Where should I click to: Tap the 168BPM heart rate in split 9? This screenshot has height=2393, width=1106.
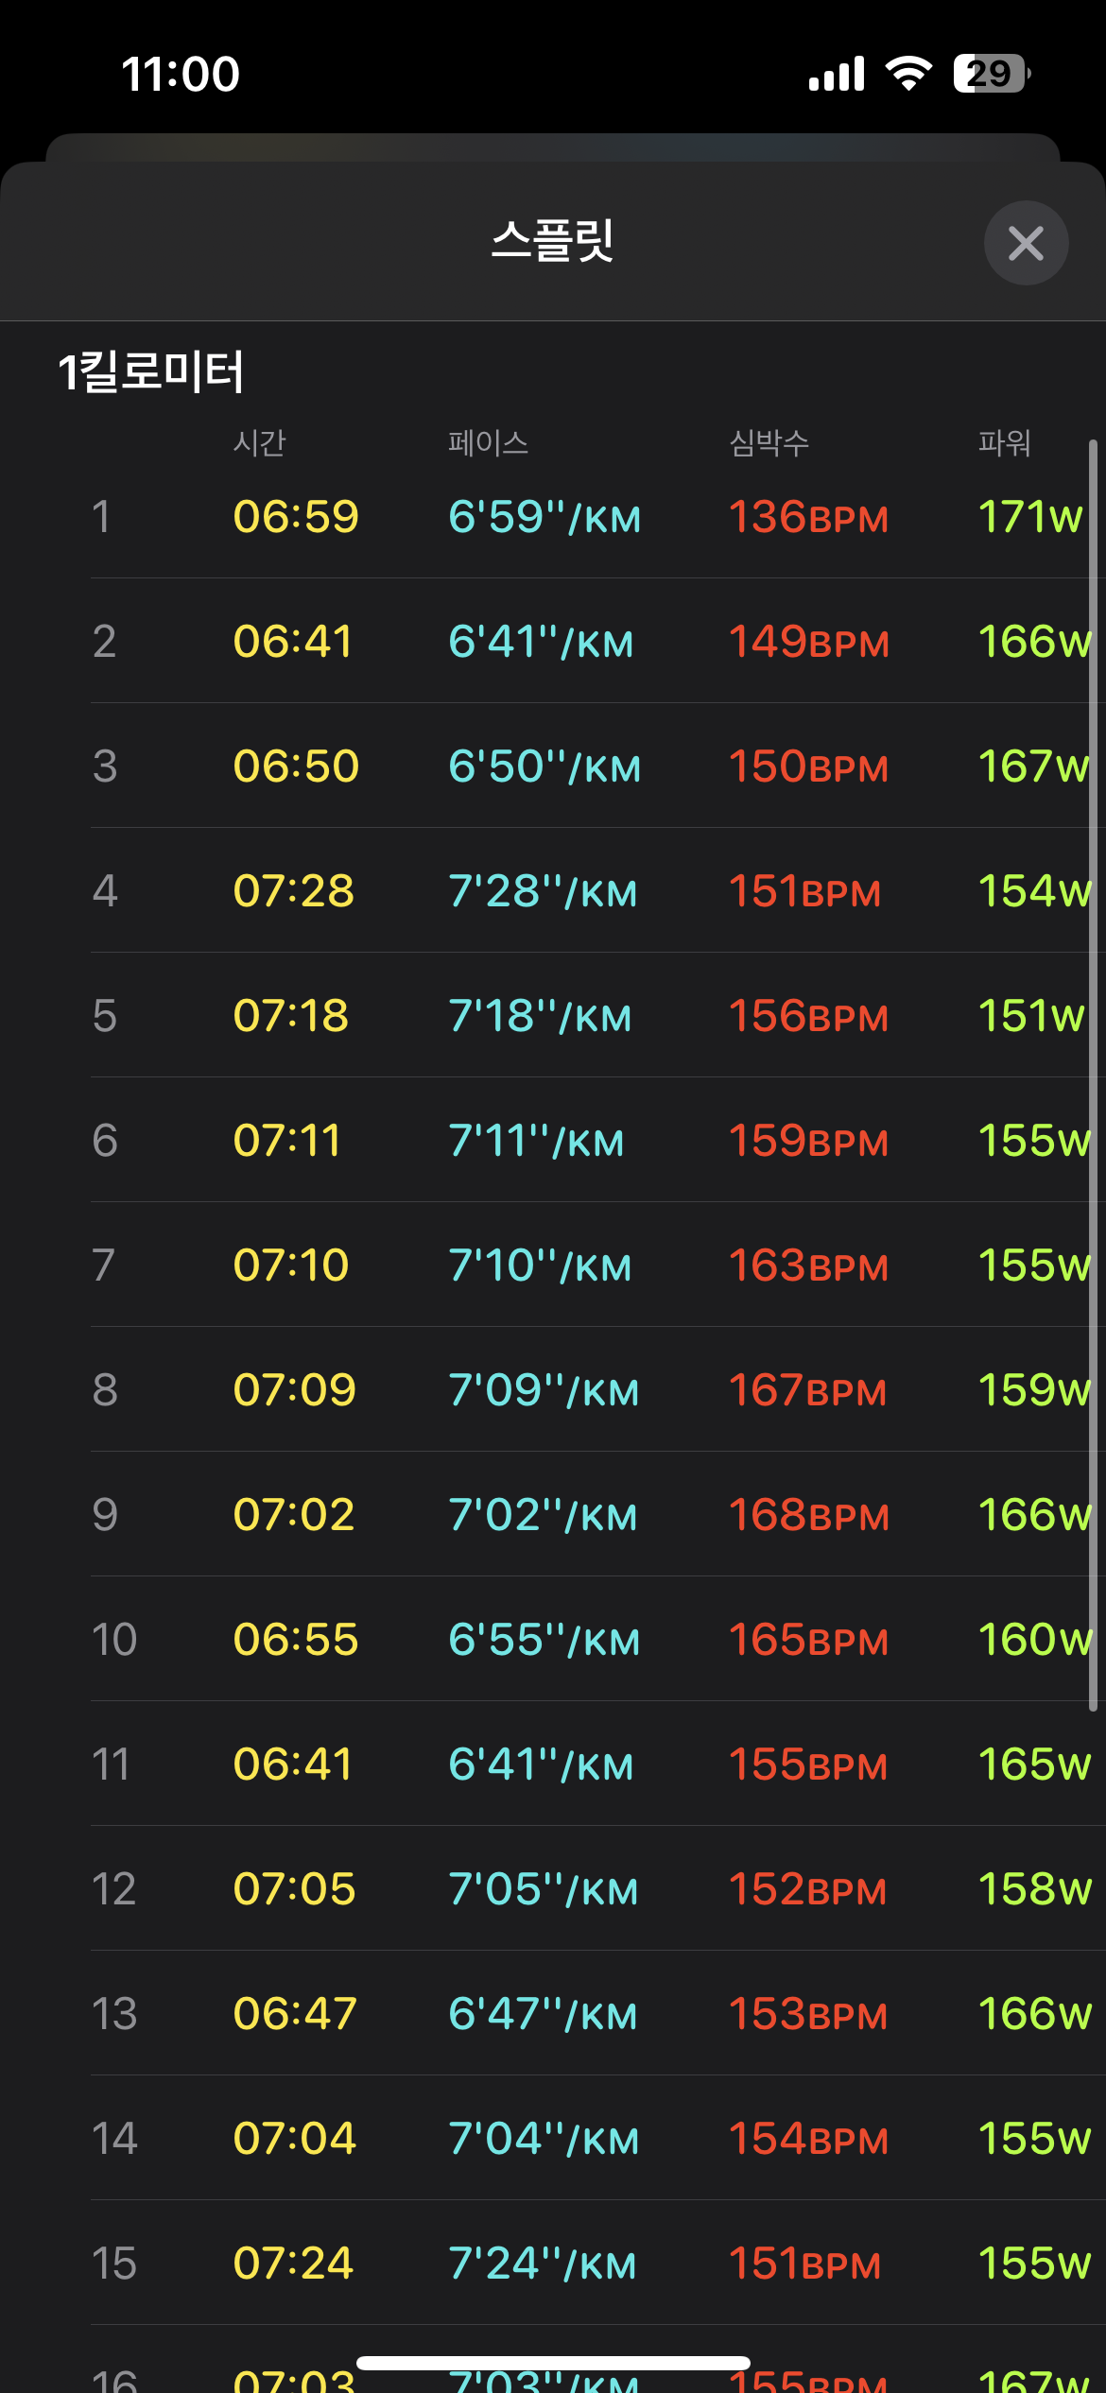click(808, 1515)
